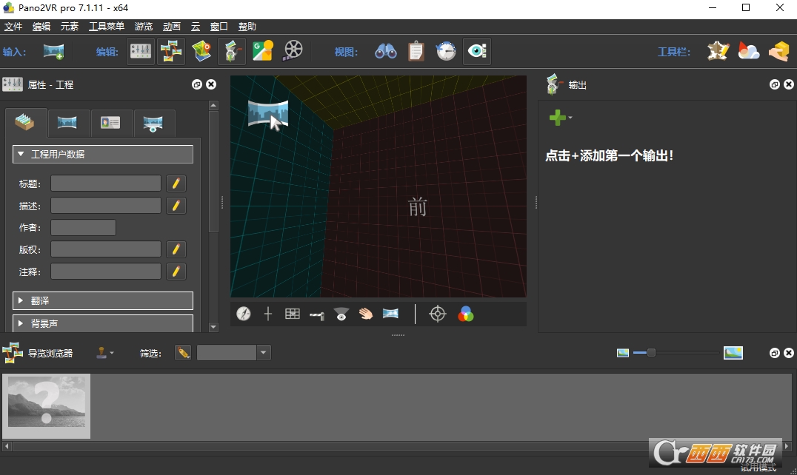Open the RGB color circles icon
Image resolution: width=797 pixels, height=475 pixels.
[x=466, y=314]
